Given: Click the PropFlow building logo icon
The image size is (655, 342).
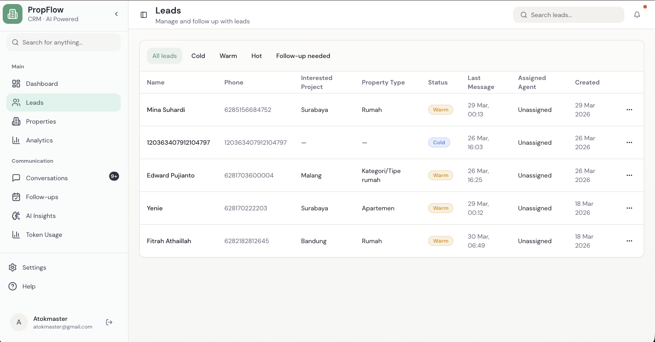Looking at the screenshot, I should (x=13, y=14).
